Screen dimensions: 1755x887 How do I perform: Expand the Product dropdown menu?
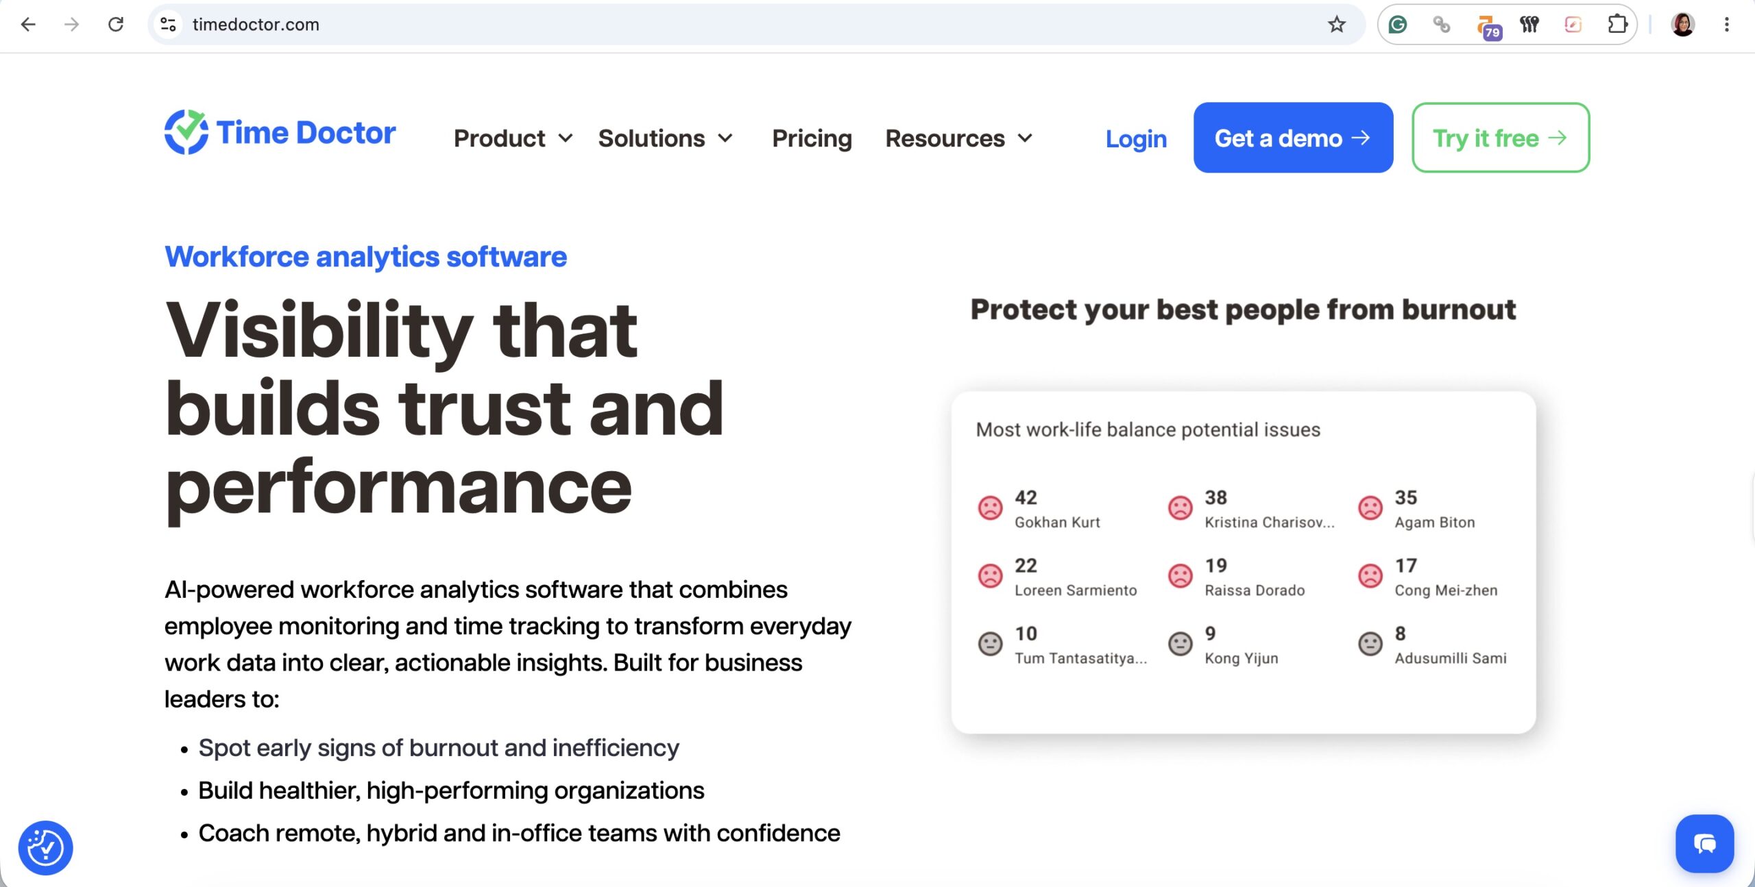[513, 138]
